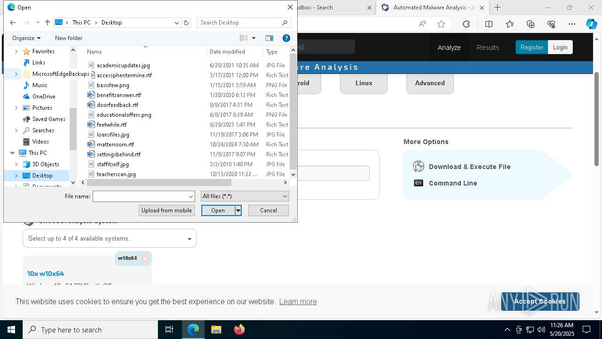This screenshot has height=339, width=602.
Task: Show hidden system tray icons
Action: coord(507,330)
